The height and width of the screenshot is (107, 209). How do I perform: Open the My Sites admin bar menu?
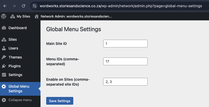point(20,16)
